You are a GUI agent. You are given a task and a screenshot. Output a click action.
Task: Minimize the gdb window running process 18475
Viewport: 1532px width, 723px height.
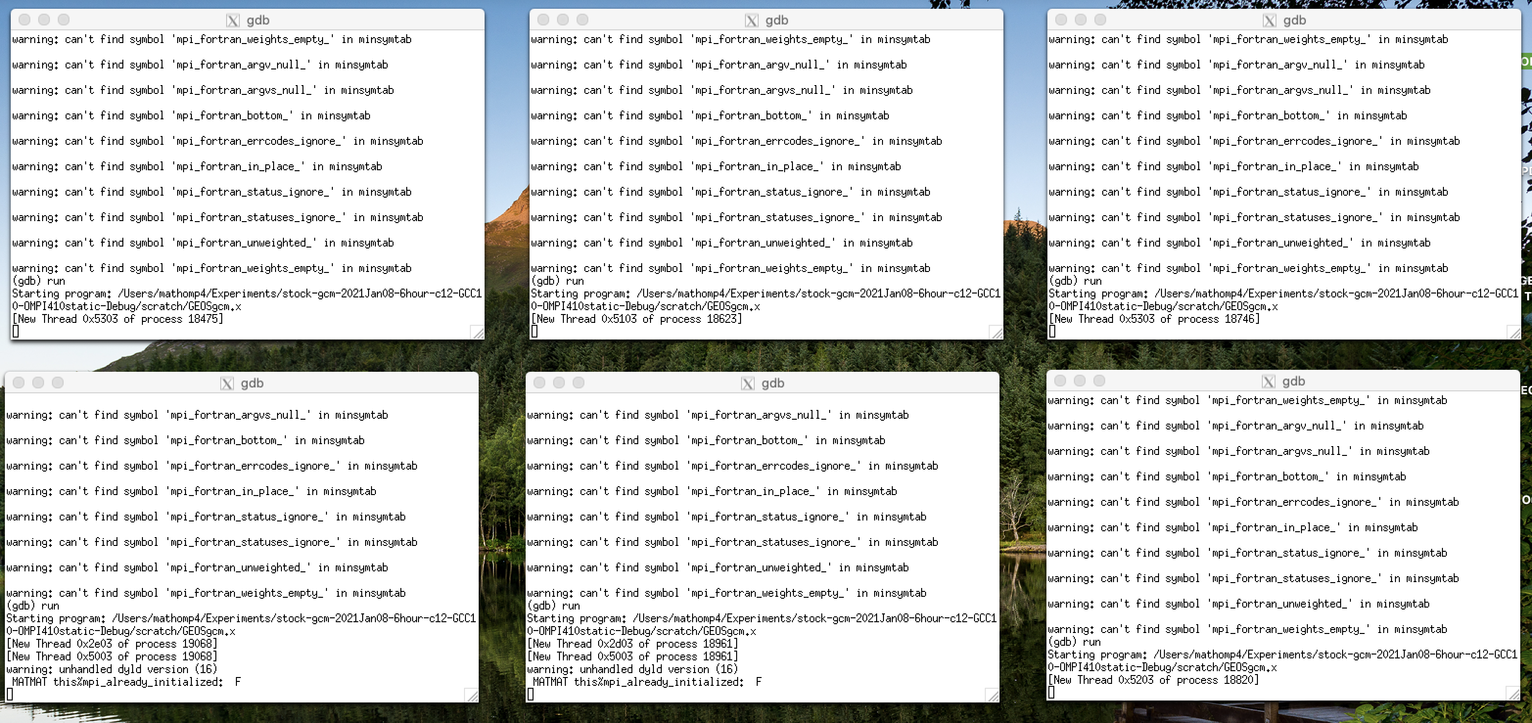coord(44,20)
